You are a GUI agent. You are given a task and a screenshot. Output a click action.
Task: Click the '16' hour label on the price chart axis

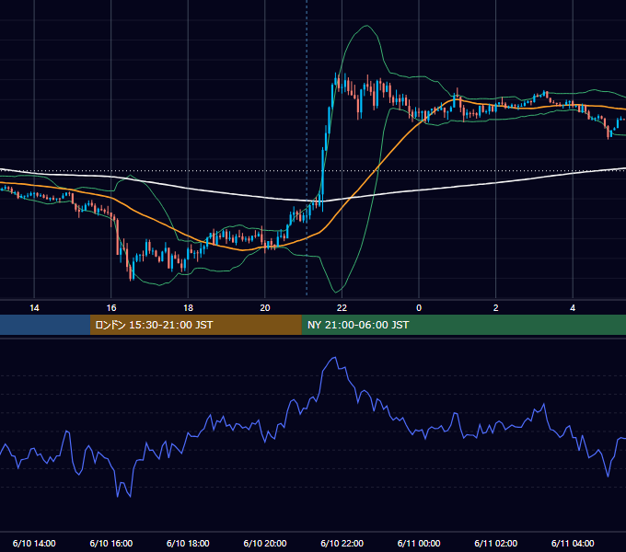pyautogui.click(x=111, y=308)
